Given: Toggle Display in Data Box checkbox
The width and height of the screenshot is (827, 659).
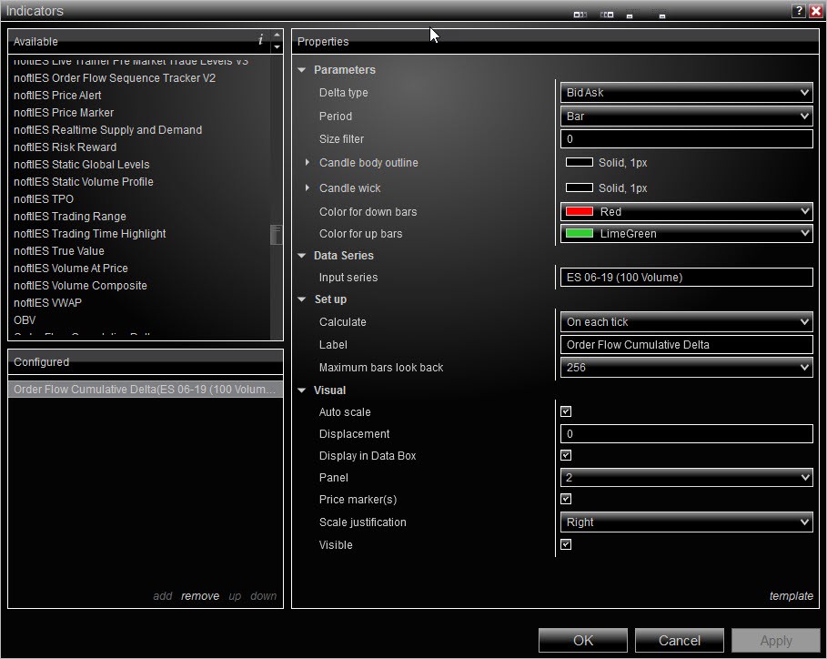Looking at the screenshot, I should click(566, 456).
